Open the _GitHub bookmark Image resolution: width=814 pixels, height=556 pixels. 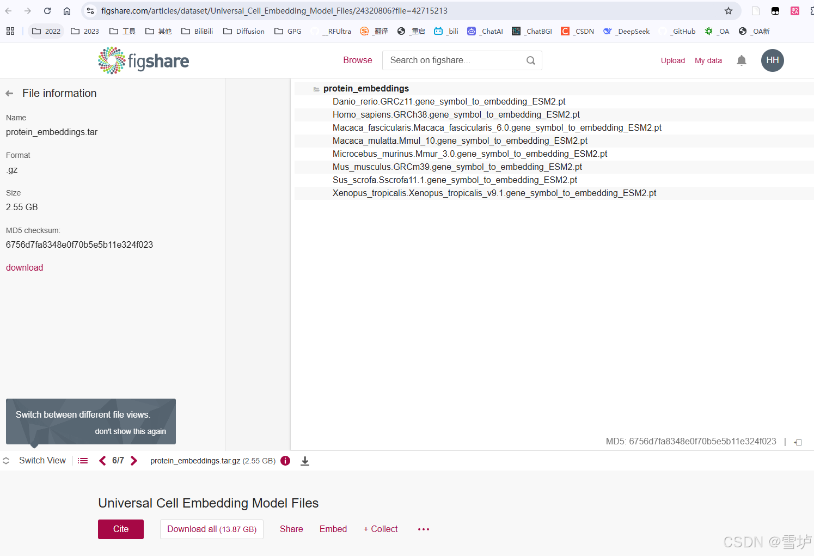pyautogui.click(x=677, y=31)
